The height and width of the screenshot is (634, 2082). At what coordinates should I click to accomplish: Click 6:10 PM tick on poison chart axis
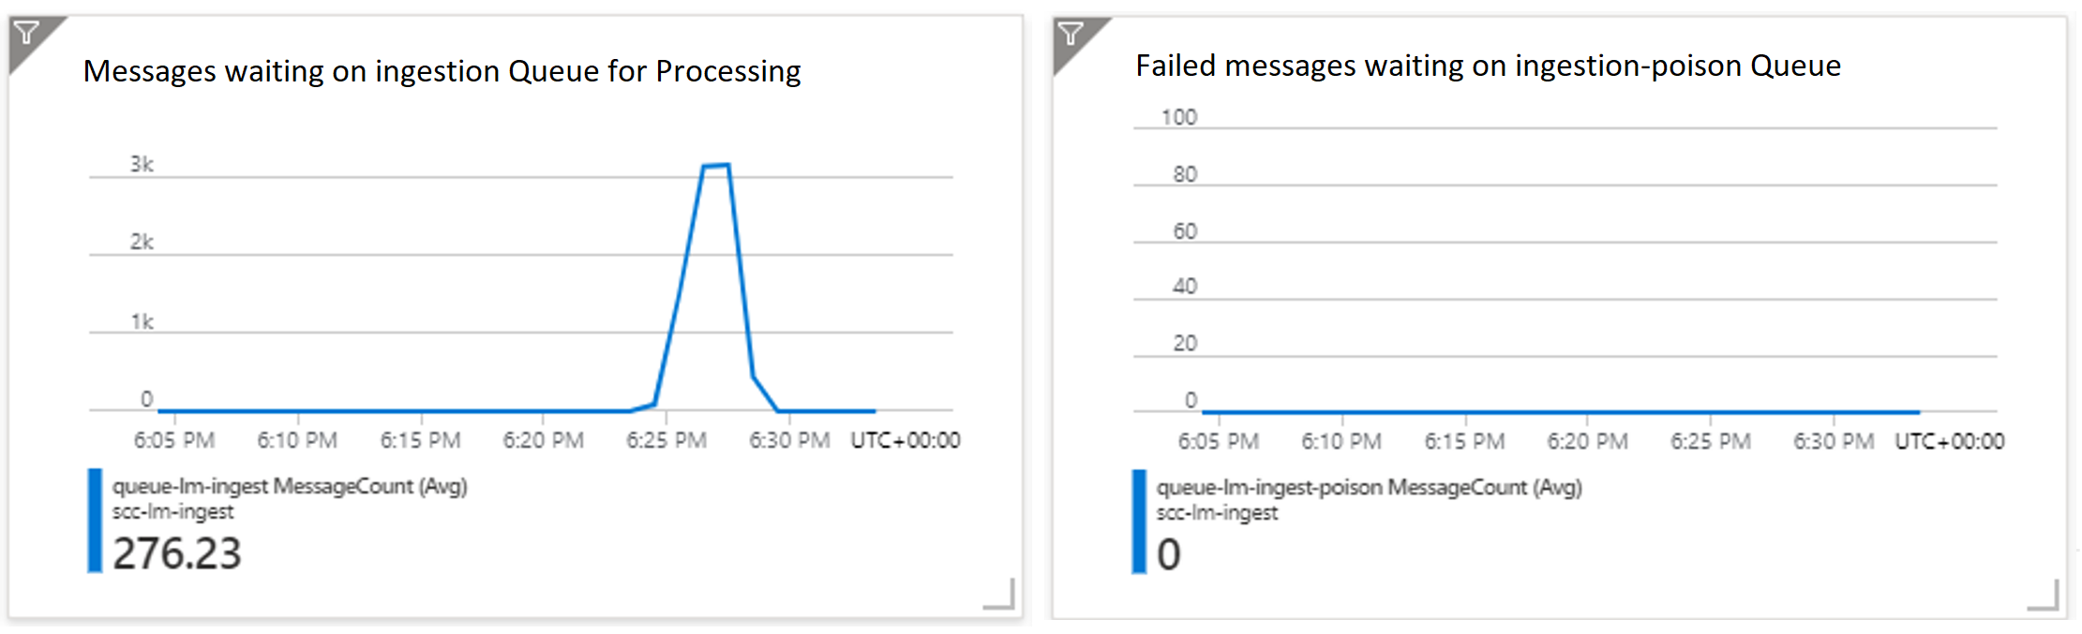[x=1341, y=441]
